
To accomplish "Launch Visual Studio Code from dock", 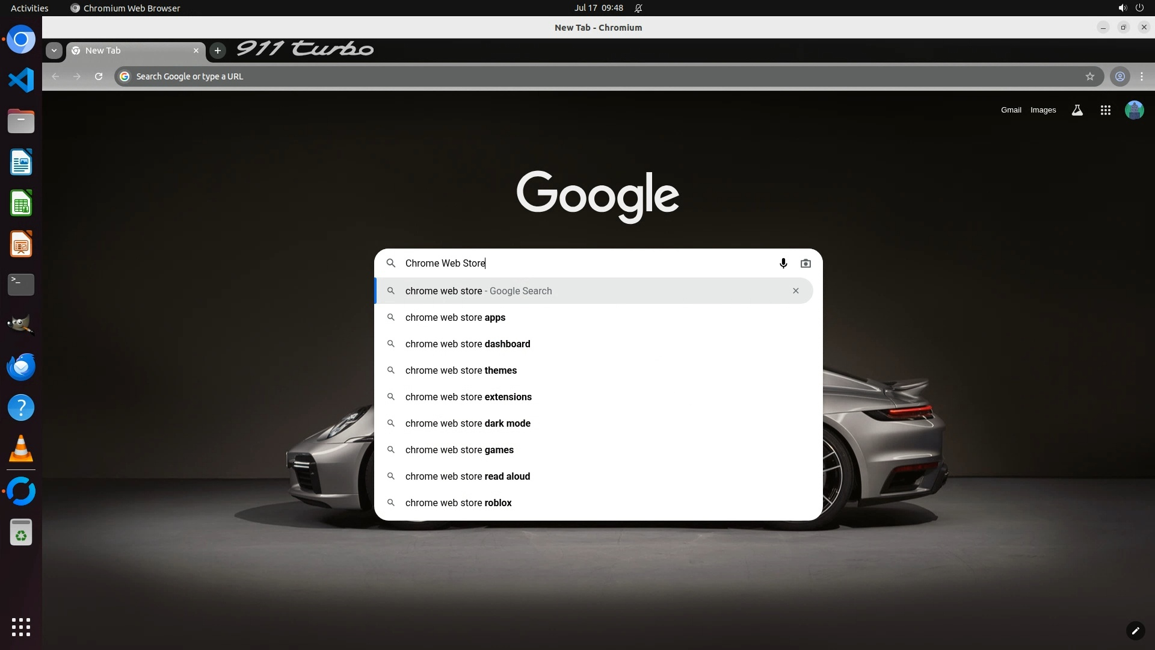I will (x=21, y=80).
